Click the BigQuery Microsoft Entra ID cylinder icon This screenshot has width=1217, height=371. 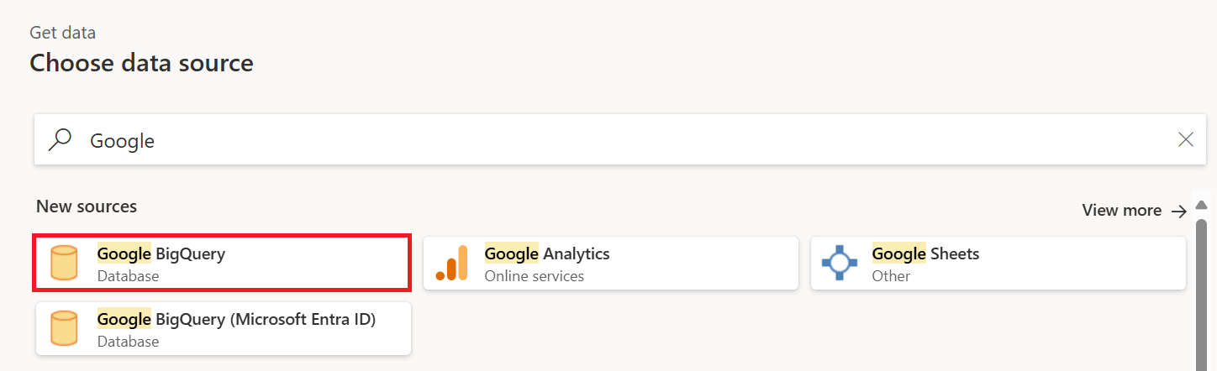click(x=65, y=328)
